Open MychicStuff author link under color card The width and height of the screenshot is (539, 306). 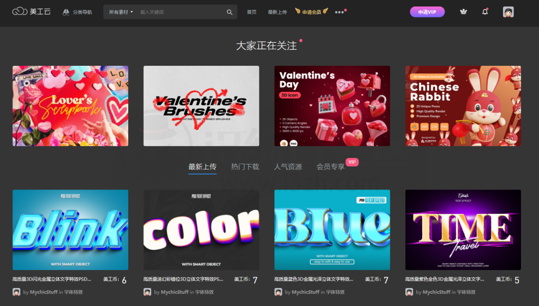(175, 292)
